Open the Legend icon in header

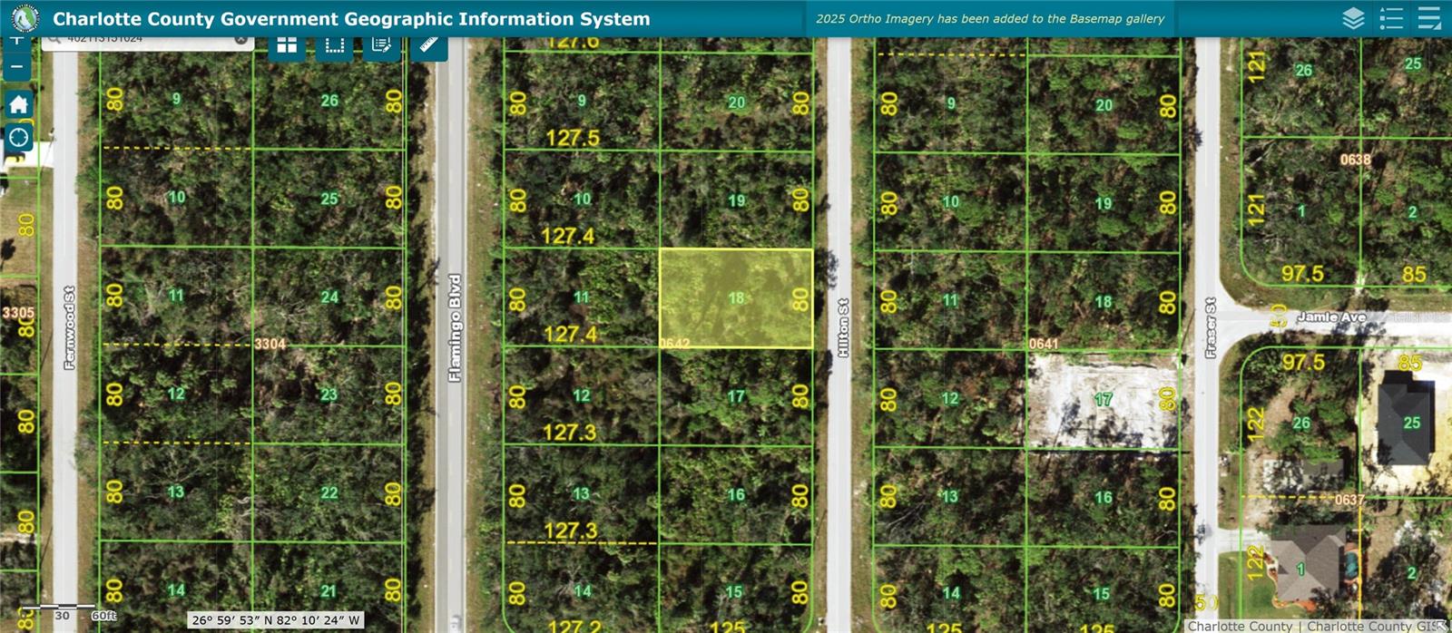pyautogui.click(x=1390, y=18)
